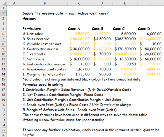
Task: Click the 'Case A' header cell
Action: click(x=74, y=29)
